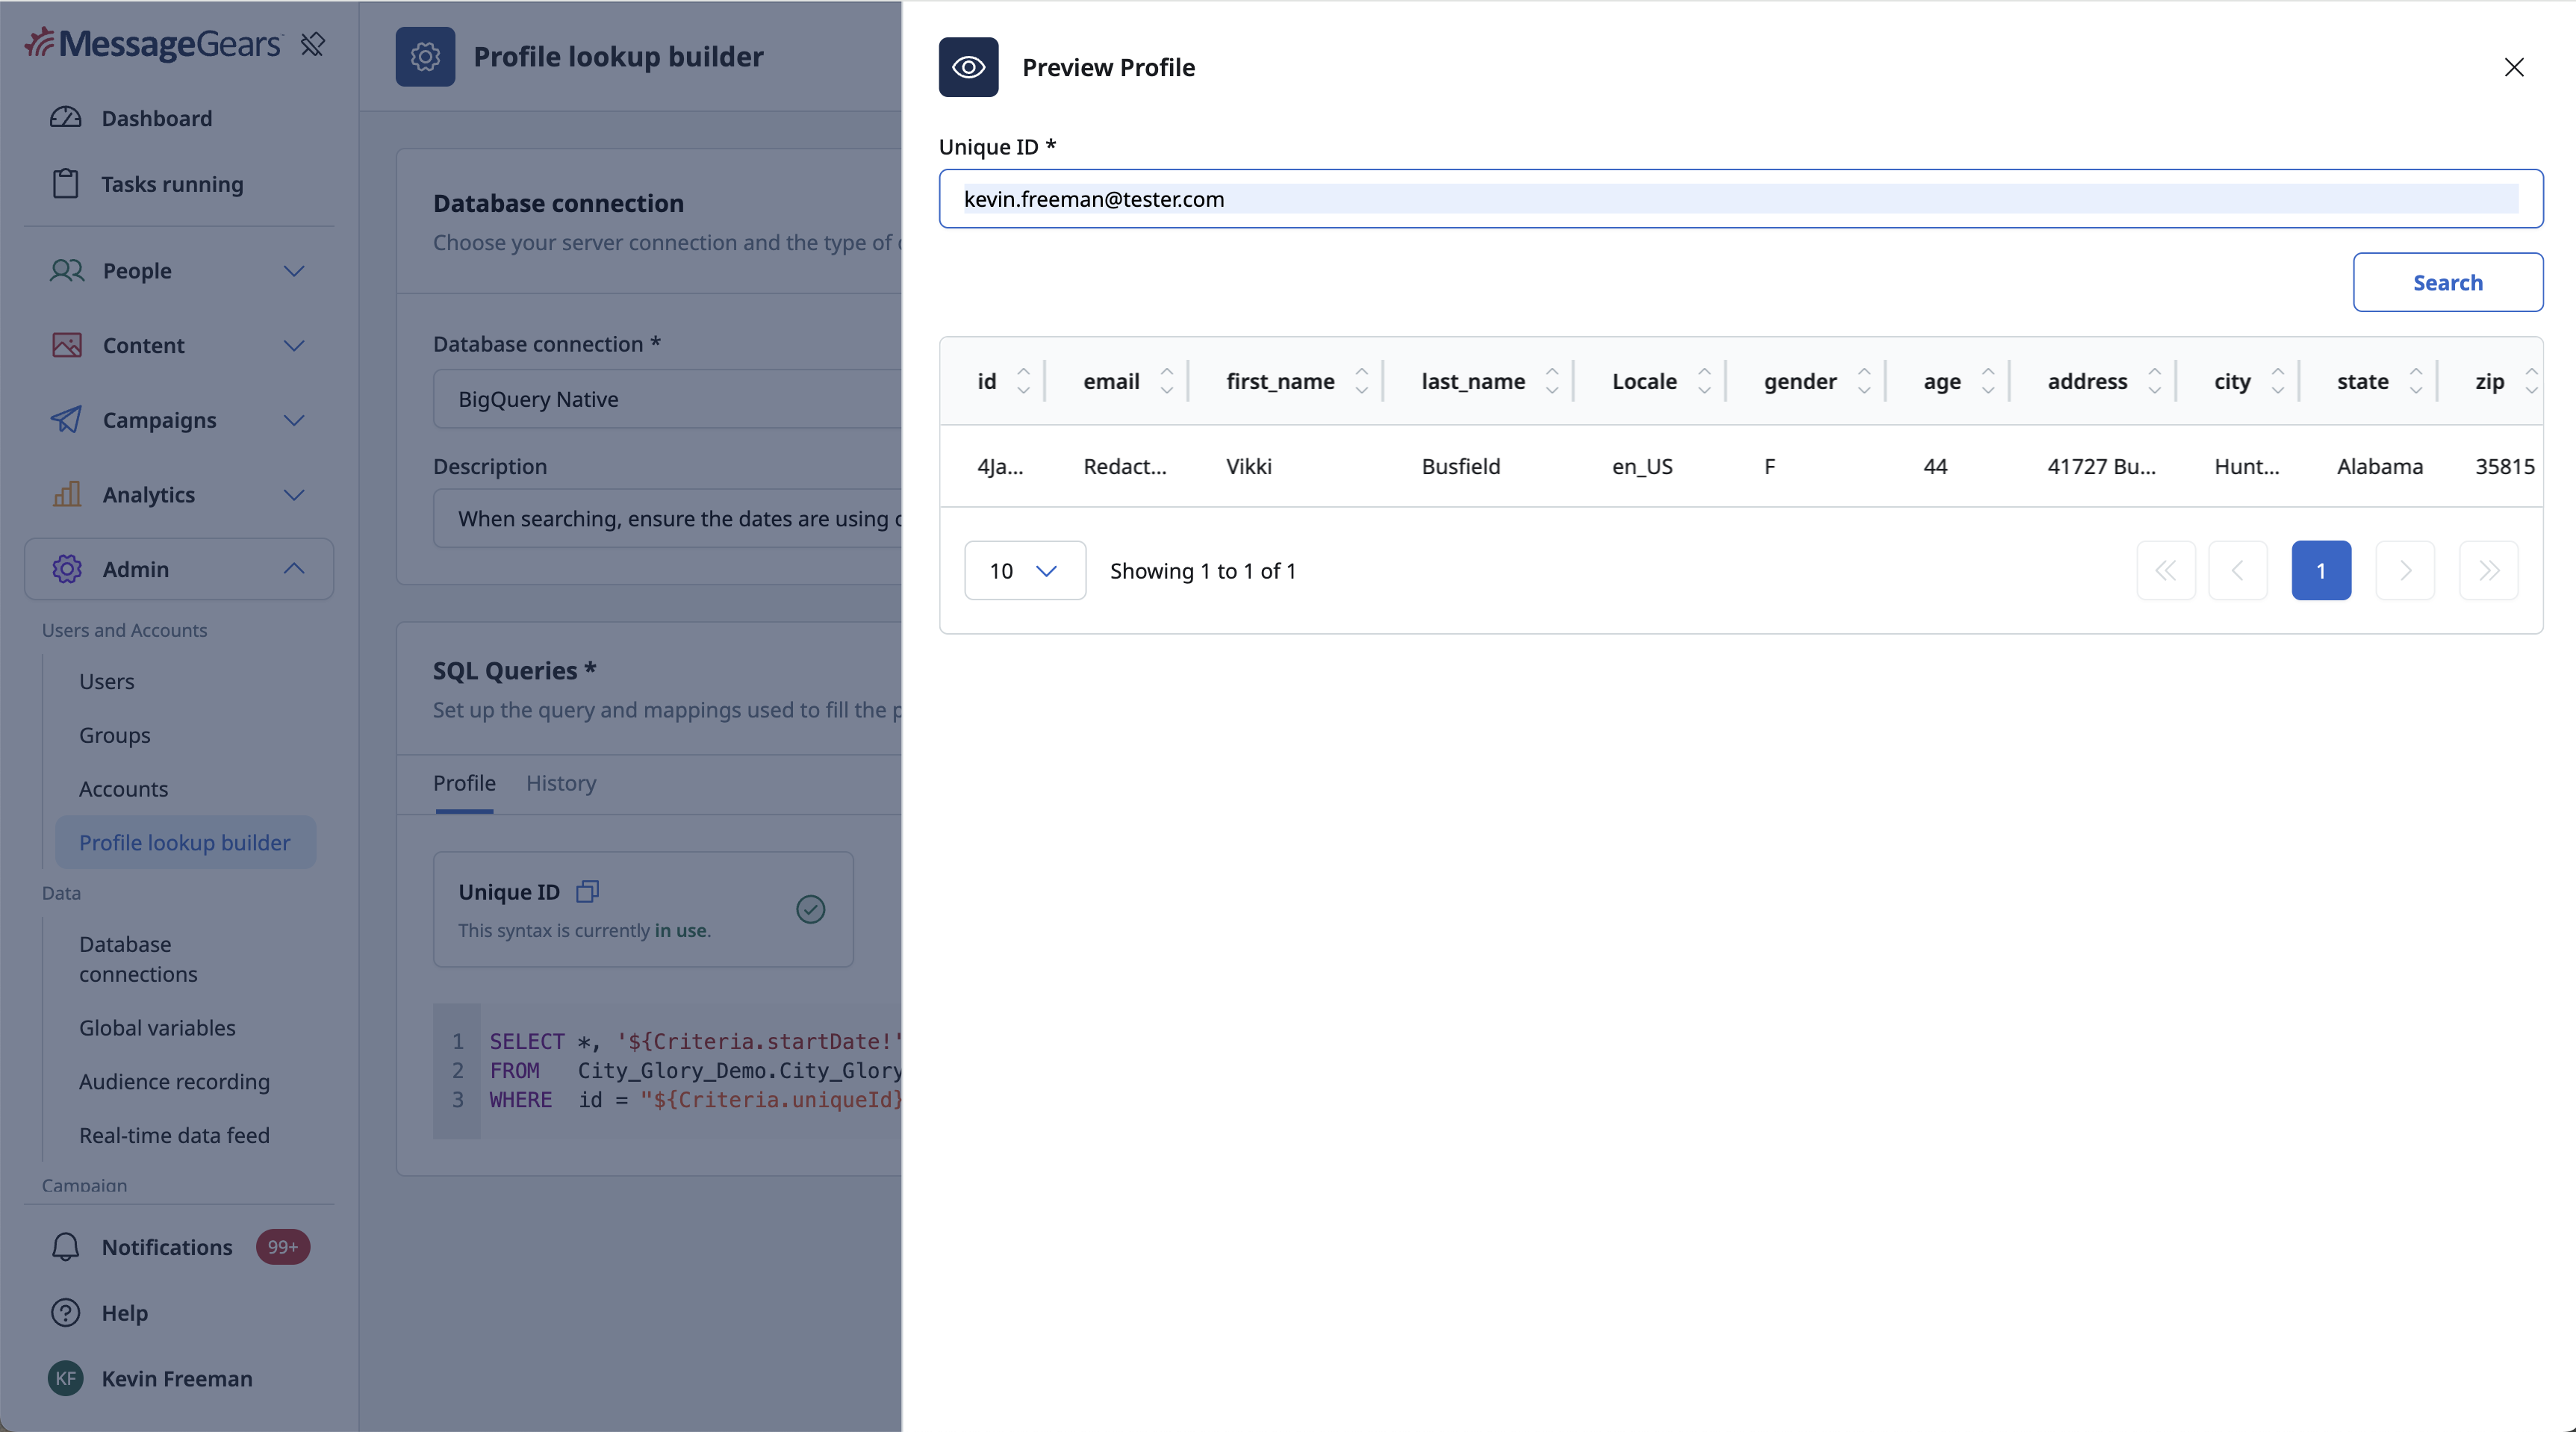Click the KF user avatar
Image resolution: width=2576 pixels, height=1432 pixels.
tap(66, 1379)
